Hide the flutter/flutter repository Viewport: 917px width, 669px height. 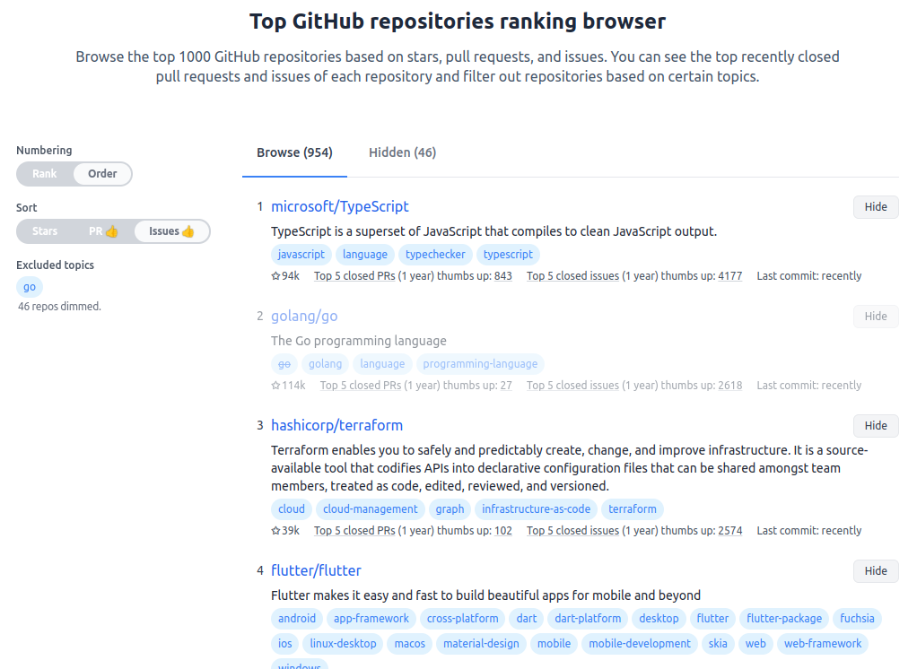click(x=876, y=571)
